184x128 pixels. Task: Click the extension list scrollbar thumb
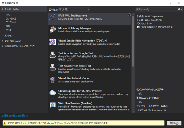click(133, 42)
